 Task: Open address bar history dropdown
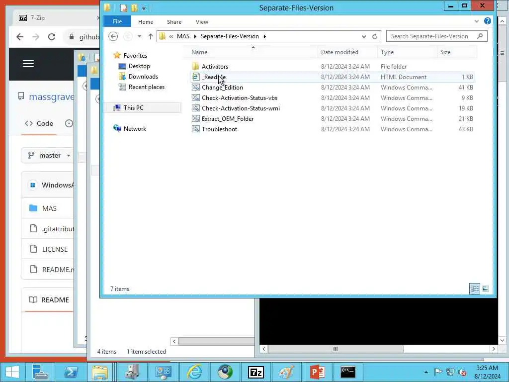click(364, 36)
